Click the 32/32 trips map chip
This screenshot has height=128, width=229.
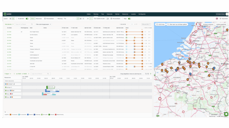160,24
